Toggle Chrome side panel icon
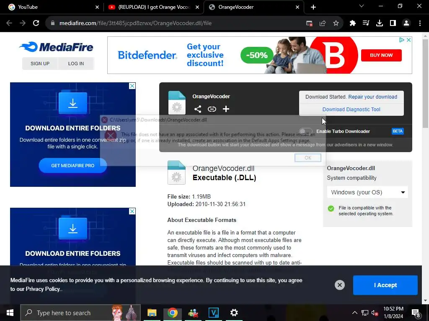This screenshot has width=429, height=321. (x=393, y=23)
